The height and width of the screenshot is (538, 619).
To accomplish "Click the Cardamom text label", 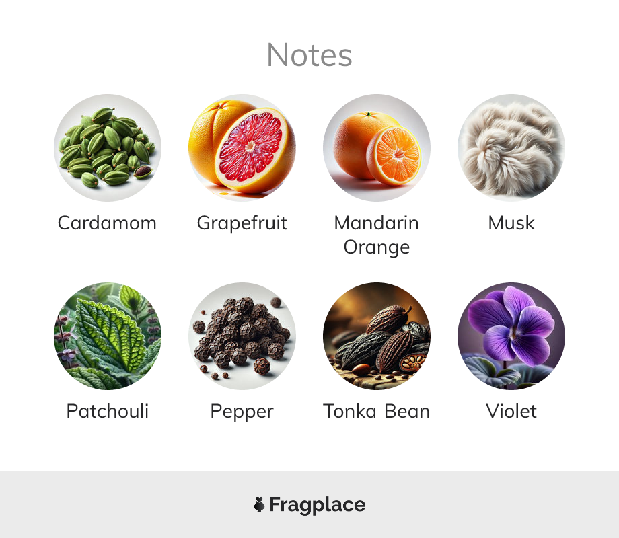I will pos(108,223).
